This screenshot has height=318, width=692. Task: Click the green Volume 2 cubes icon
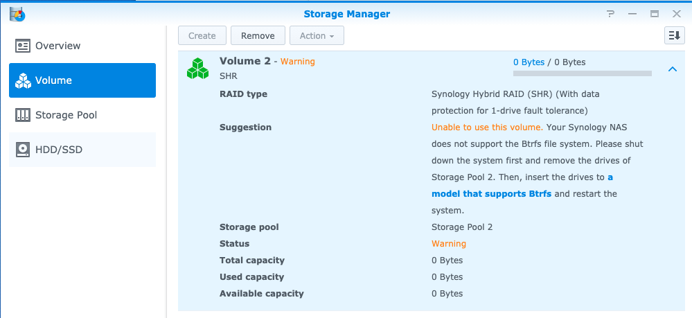pos(197,69)
